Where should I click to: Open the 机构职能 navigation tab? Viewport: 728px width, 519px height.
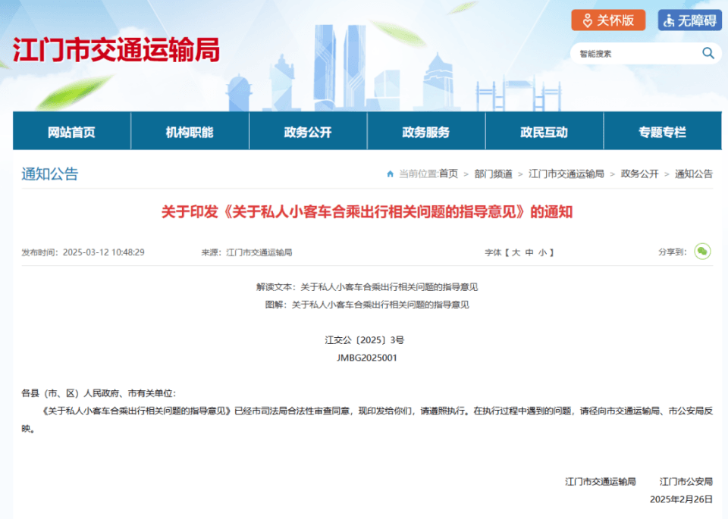click(x=190, y=132)
